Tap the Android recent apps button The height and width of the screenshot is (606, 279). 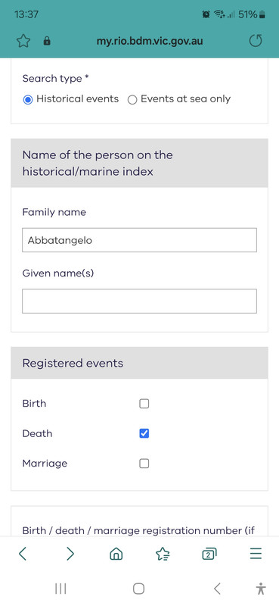[60, 589]
